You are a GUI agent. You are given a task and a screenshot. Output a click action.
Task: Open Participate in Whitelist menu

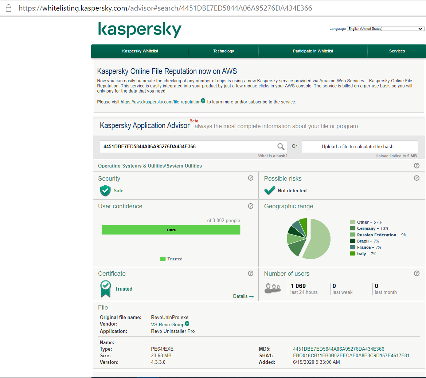click(x=313, y=51)
